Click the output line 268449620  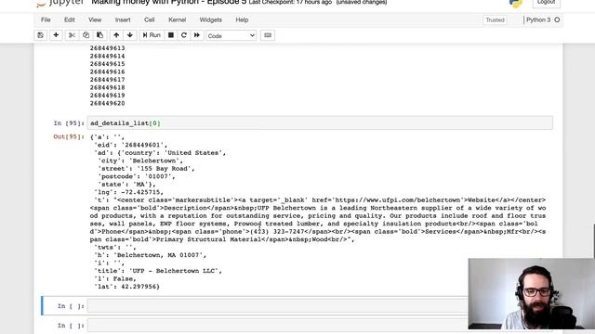pos(108,103)
